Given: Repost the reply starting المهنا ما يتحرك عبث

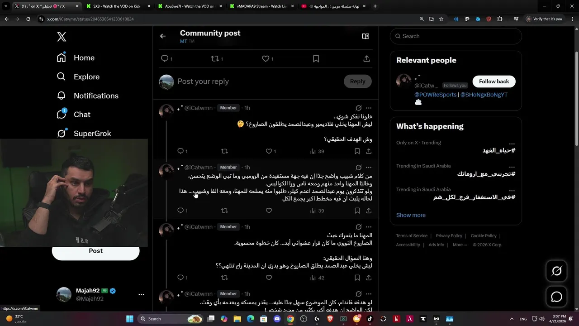Looking at the screenshot, I should pos(224,278).
